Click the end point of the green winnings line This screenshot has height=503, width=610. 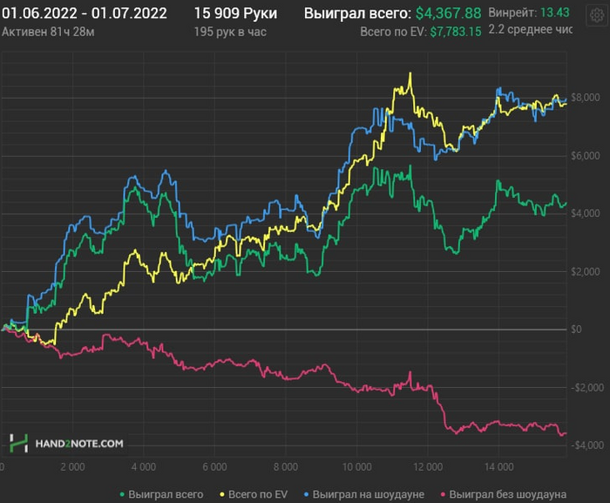coord(566,203)
